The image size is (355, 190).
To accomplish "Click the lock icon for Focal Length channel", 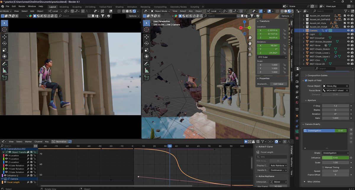I will pos(34,182).
